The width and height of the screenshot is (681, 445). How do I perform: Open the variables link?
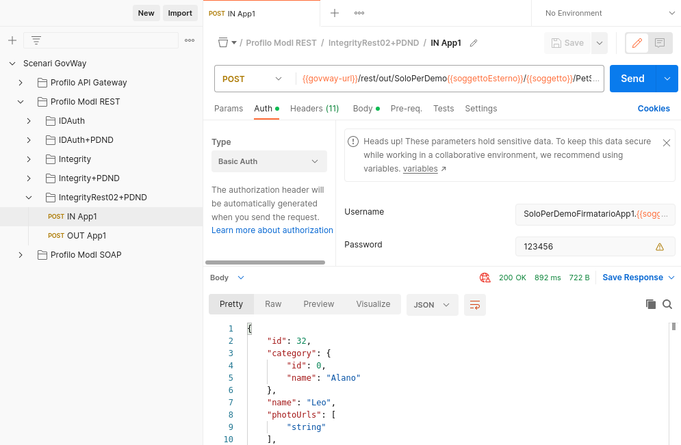point(420,169)
